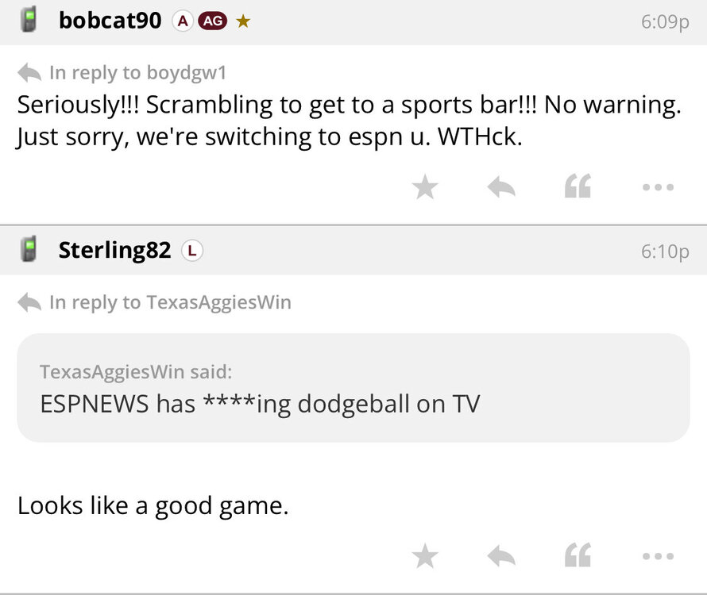Go to parent post 'In reply to TexasAggiesWin'

click(x=155, y=302)
